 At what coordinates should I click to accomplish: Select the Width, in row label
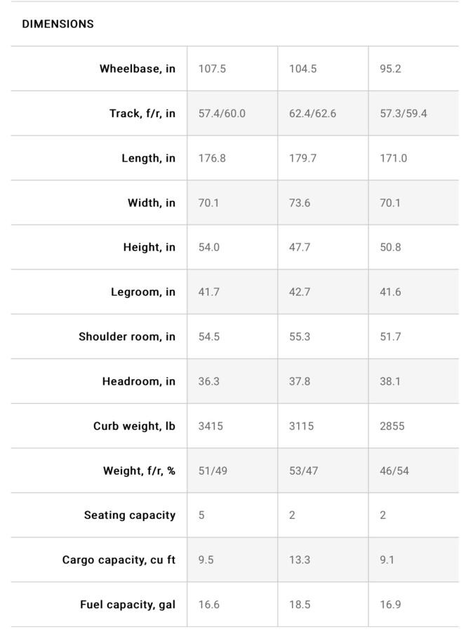152,203
